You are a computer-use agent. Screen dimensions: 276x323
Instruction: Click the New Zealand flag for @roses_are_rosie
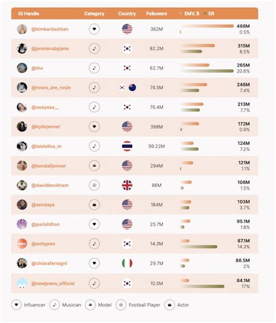pos(132,88)
